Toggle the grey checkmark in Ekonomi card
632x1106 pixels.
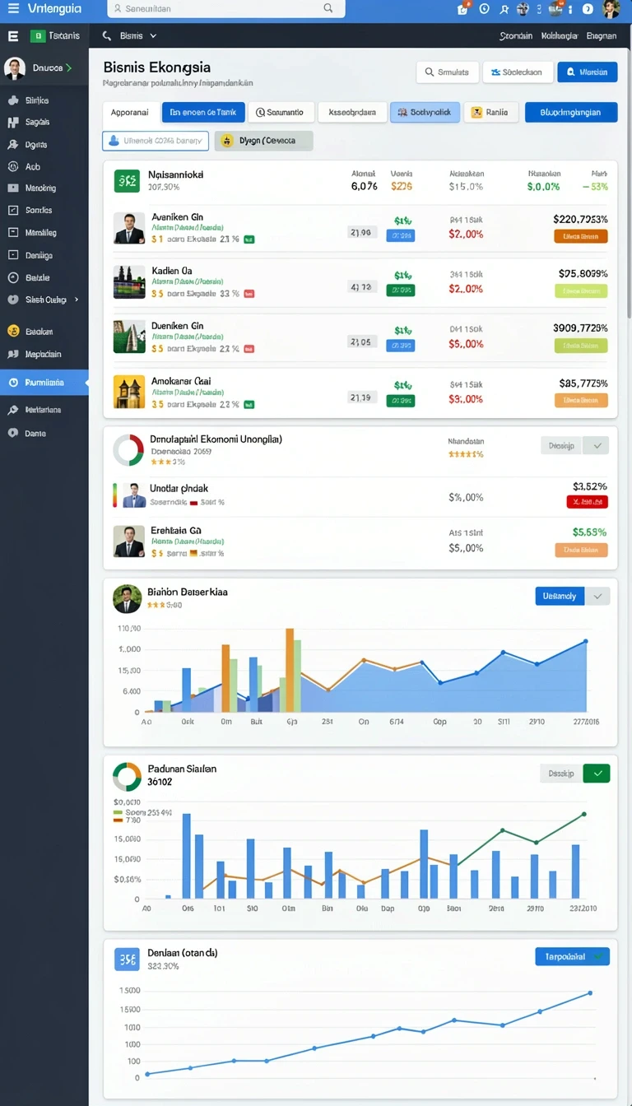tap(596, 445)
